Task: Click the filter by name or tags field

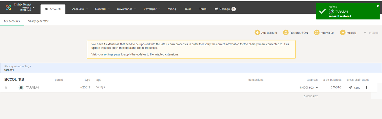Action: [191, 68]
